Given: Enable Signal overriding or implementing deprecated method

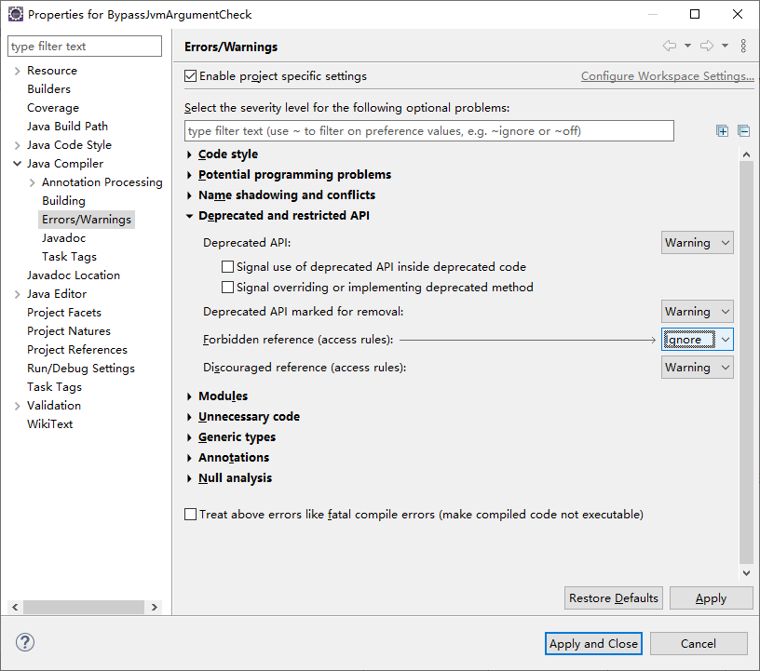Looking at the screenshot, I should (x=228, y=288).
